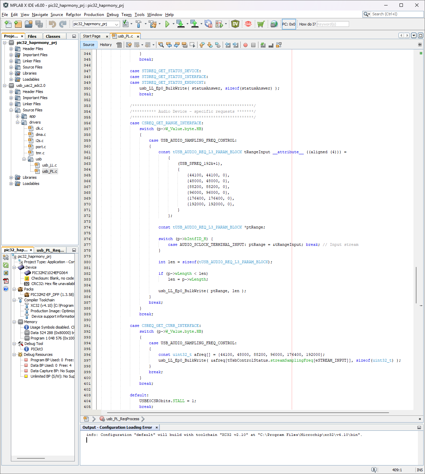Open the project configuration dropdown
The image size is (425, 474).
[x=117, y=24]
